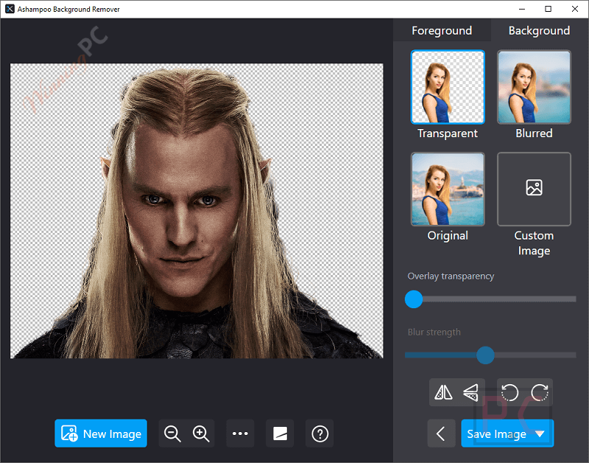
Task: Load a New Image
Action: (101, 434)
